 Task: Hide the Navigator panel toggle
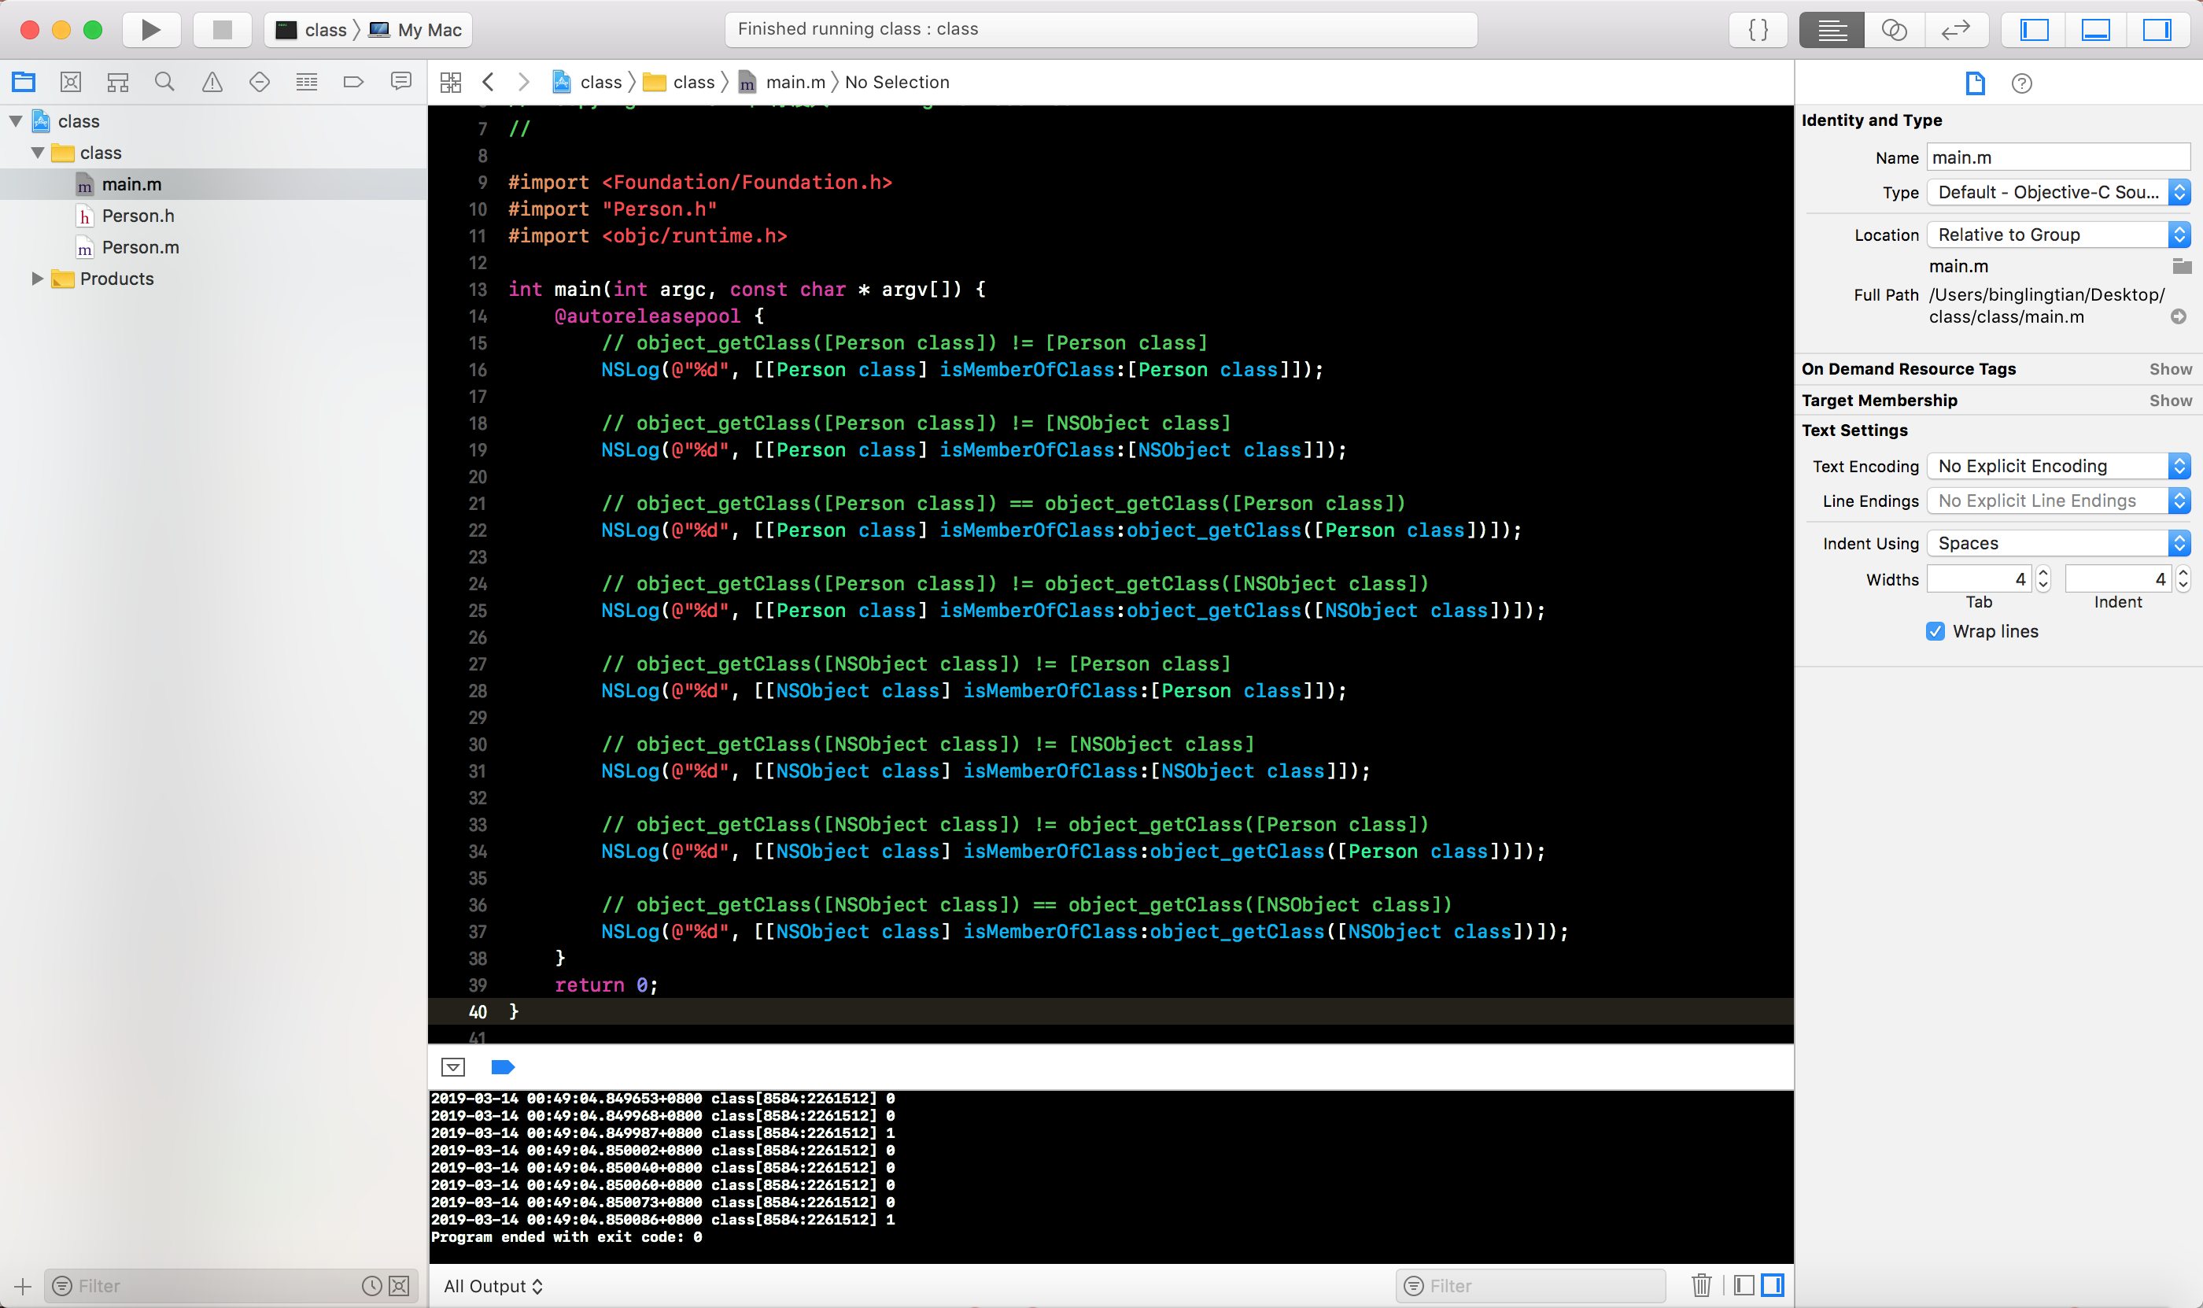click(x=2034, y=30)
